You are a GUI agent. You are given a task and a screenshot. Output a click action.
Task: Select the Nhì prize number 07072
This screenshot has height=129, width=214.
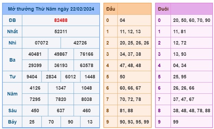41,43
